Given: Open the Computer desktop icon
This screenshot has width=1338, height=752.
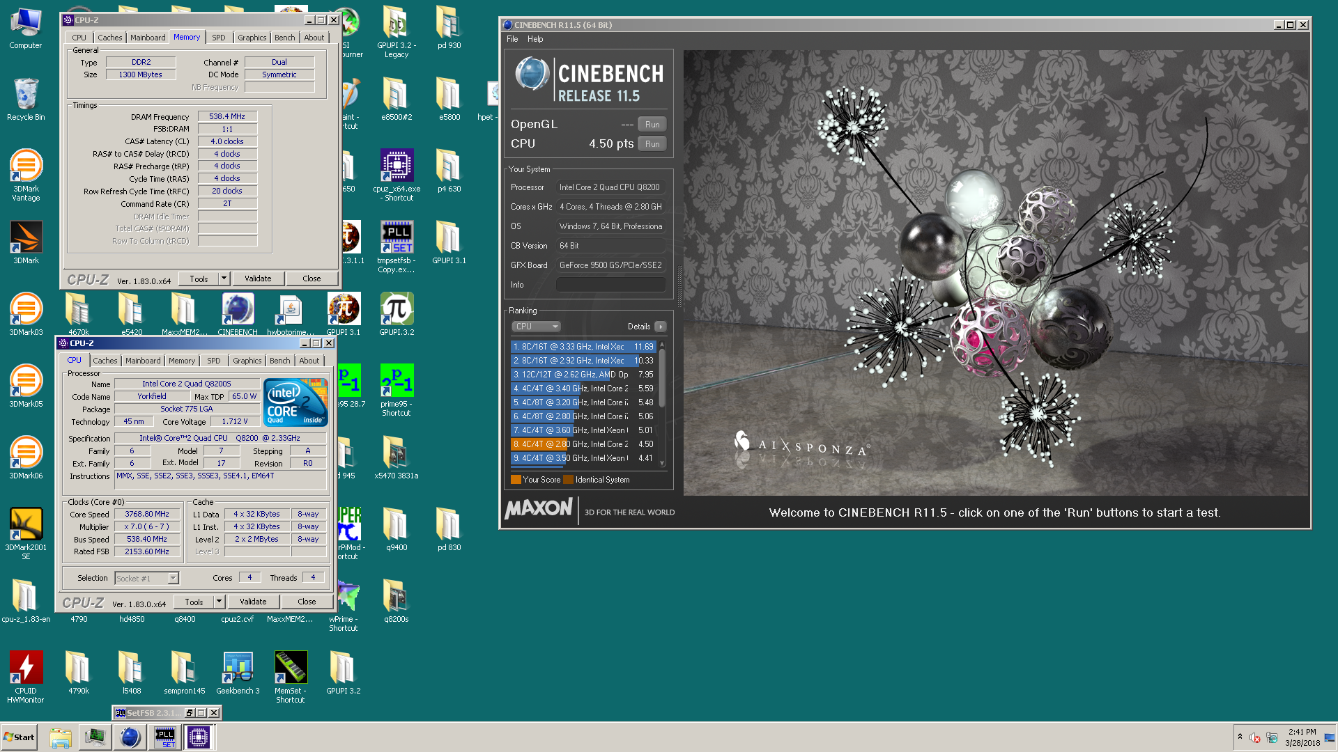Looking at the screenshot, I should (26, 28).
